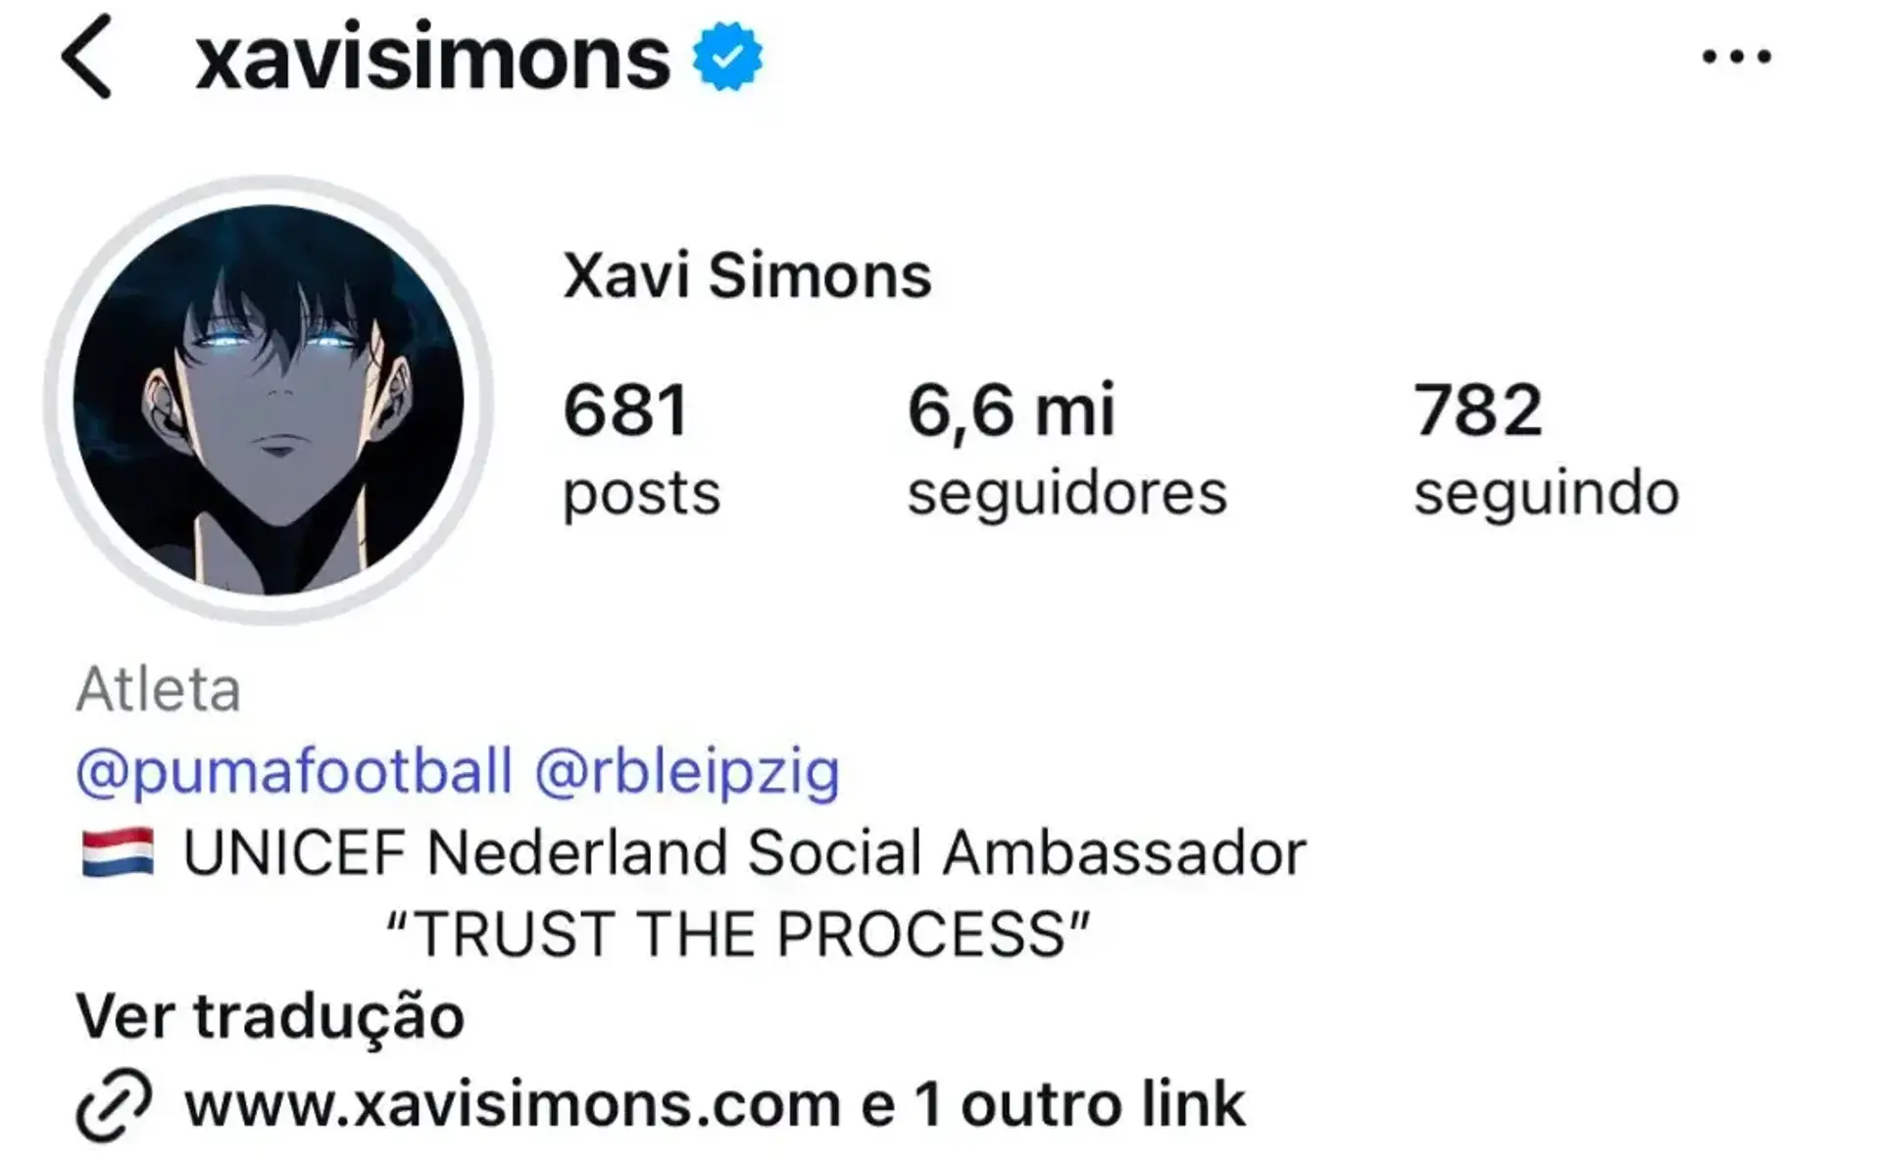Screen dimensions: 1882x1160
Task: Open the @rbleipzig mention
Action: 687,772
